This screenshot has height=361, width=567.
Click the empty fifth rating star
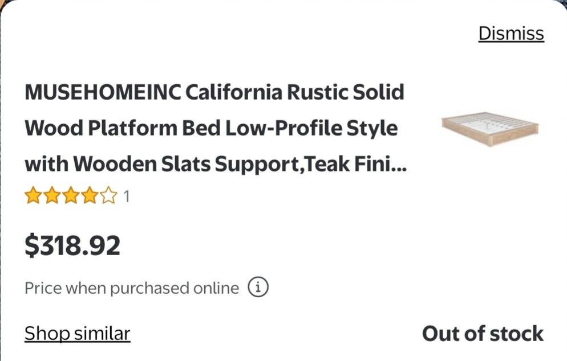coord(108,197)
